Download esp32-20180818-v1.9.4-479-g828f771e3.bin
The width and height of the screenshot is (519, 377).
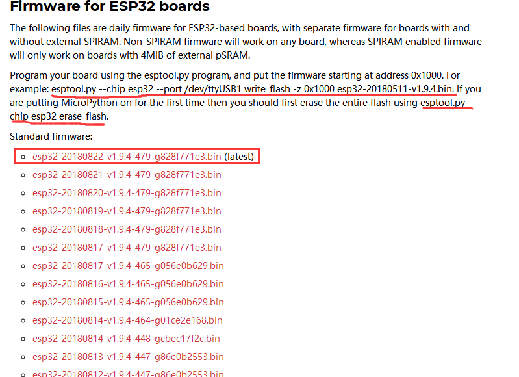127,229
